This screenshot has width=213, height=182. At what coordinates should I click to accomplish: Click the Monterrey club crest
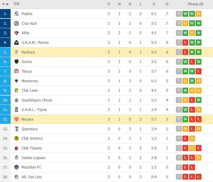[x=16, y=81]
